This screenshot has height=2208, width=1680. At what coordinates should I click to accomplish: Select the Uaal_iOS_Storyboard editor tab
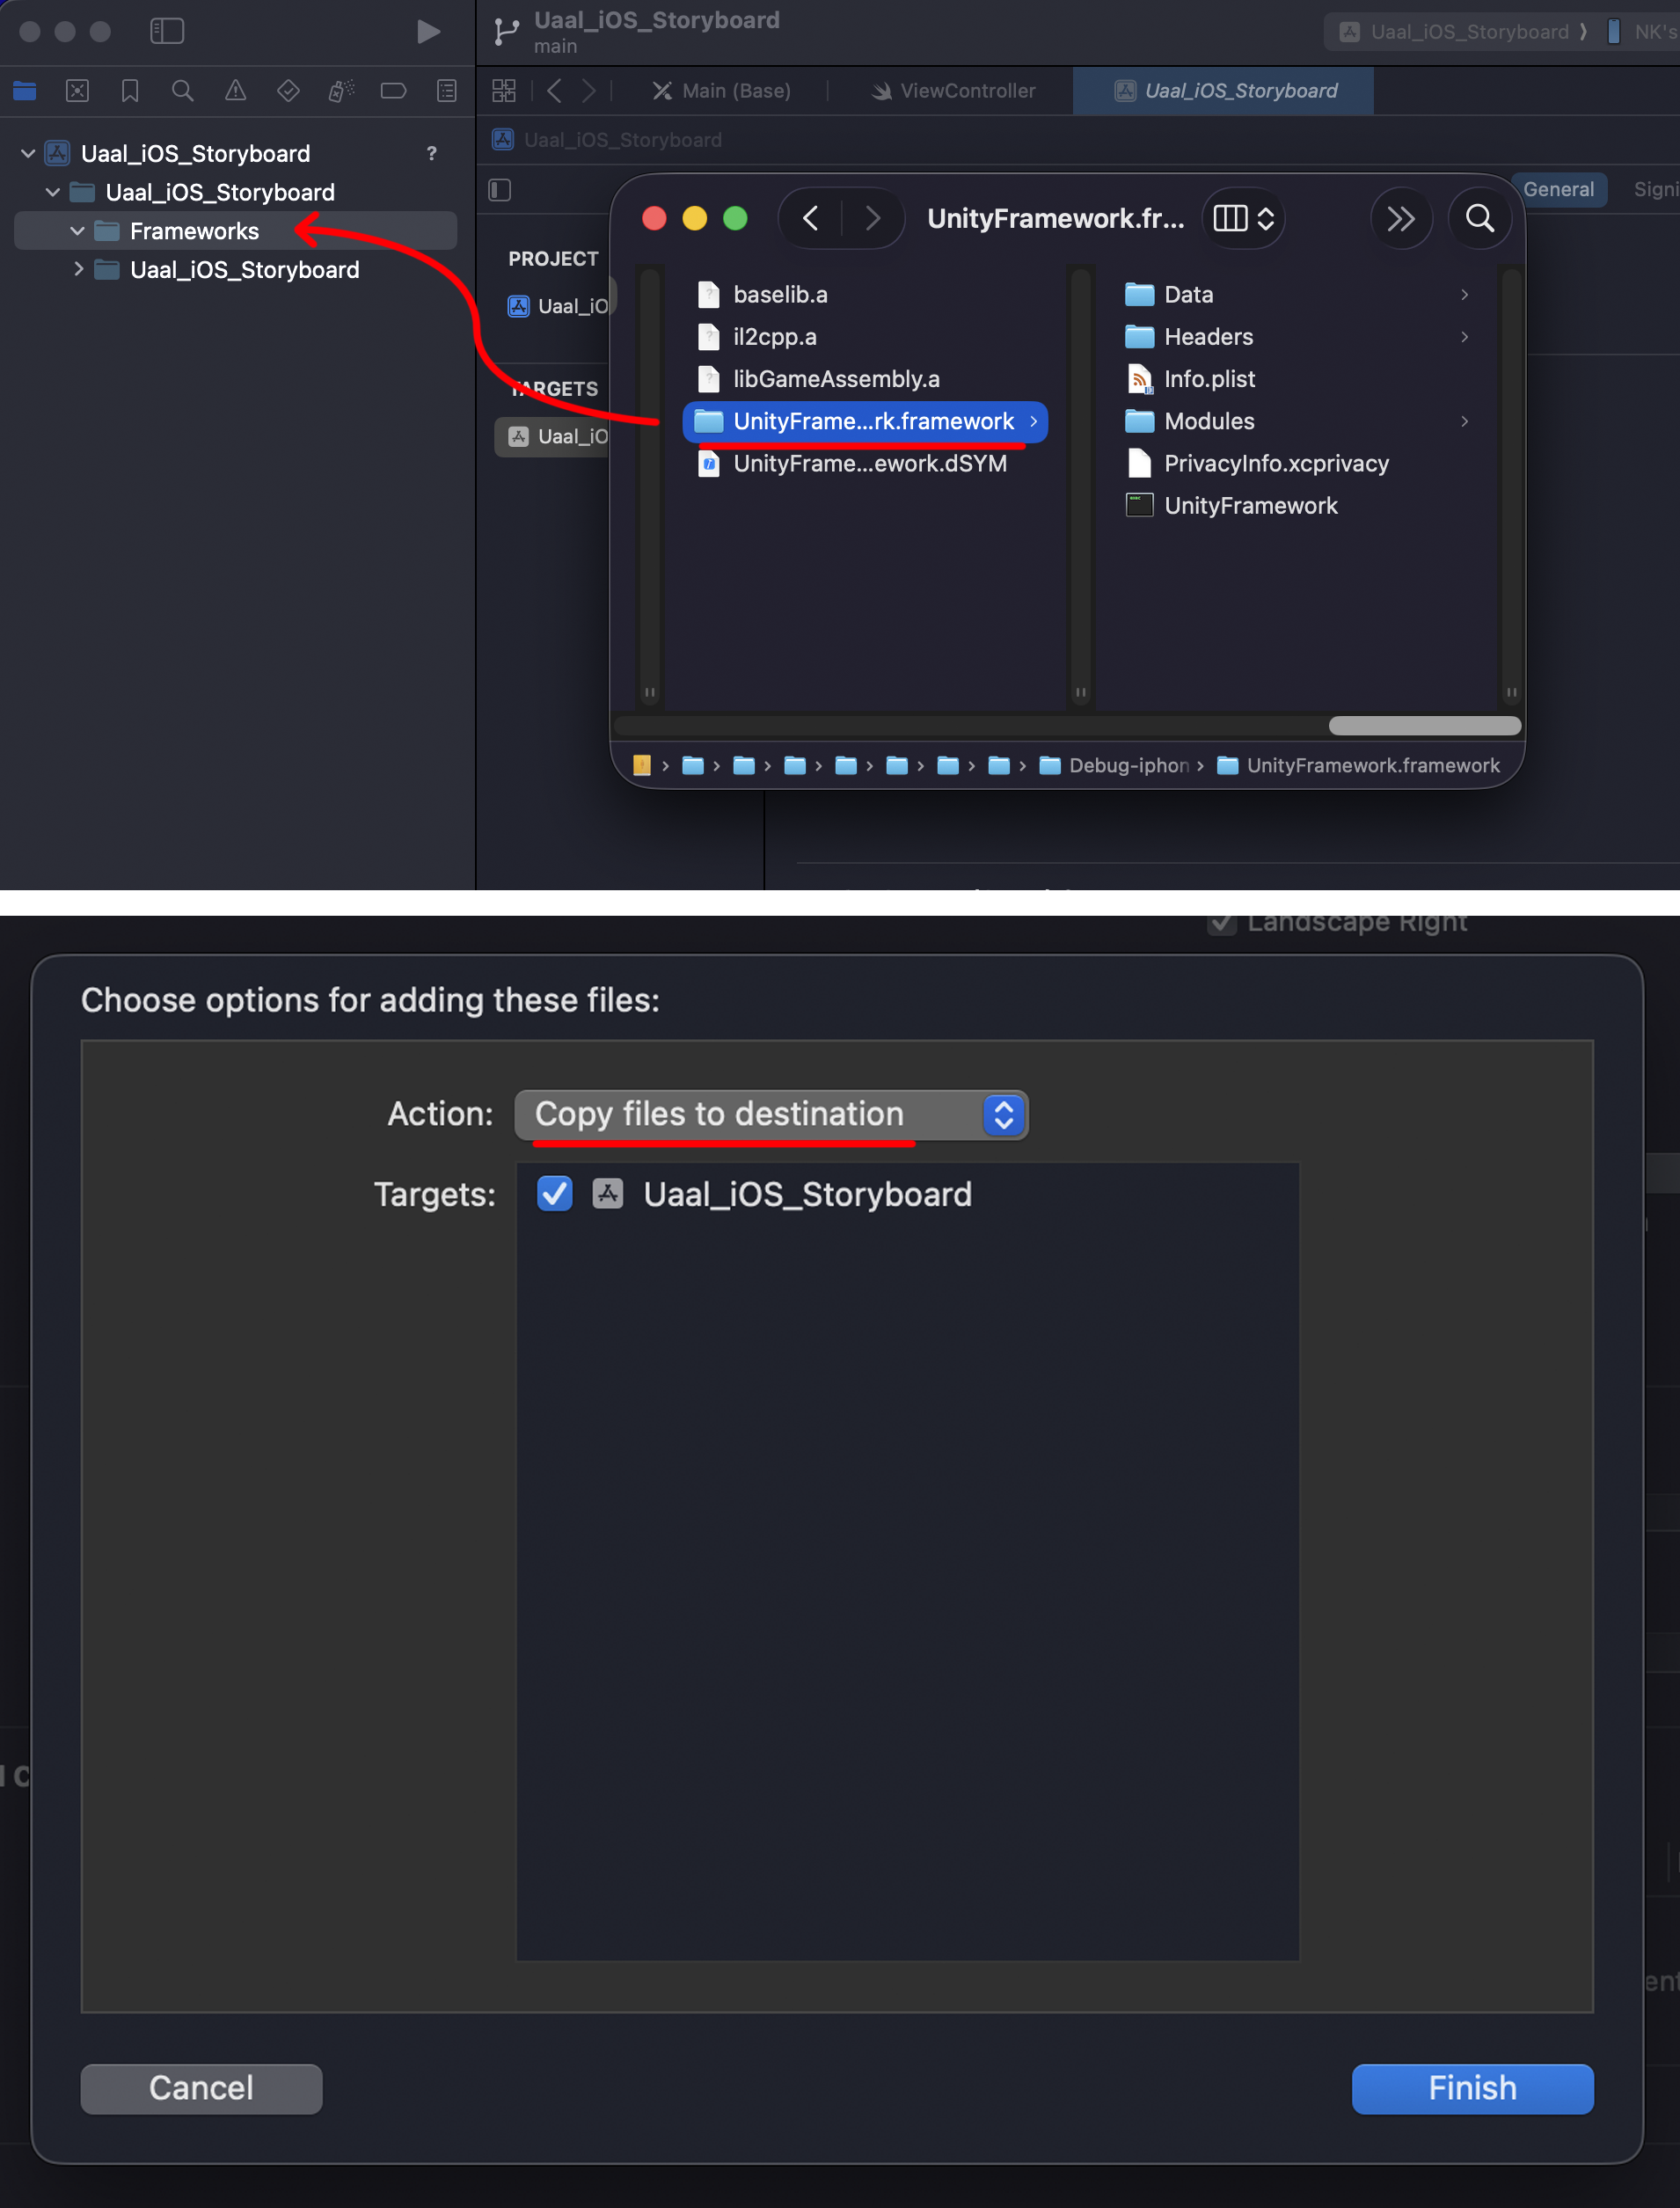(1223, 91)
